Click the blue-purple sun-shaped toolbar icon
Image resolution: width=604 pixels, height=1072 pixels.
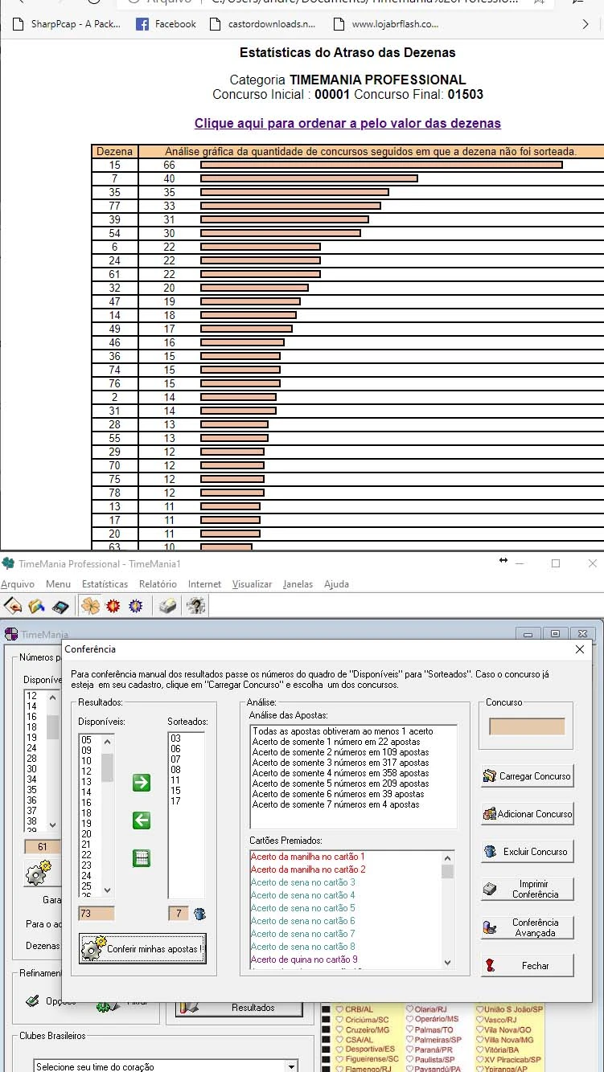(136, 606)
